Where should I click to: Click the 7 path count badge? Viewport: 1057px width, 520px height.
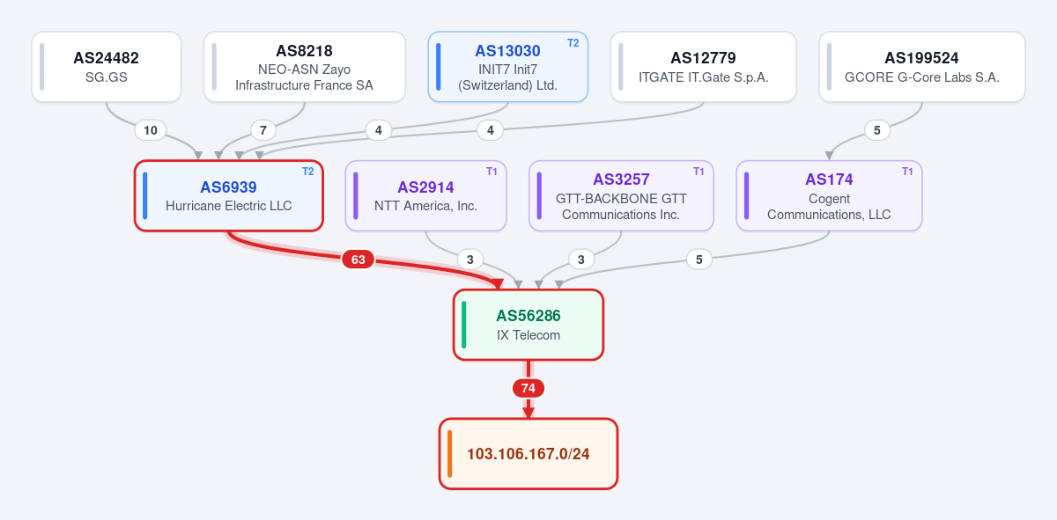coord(262,130)
